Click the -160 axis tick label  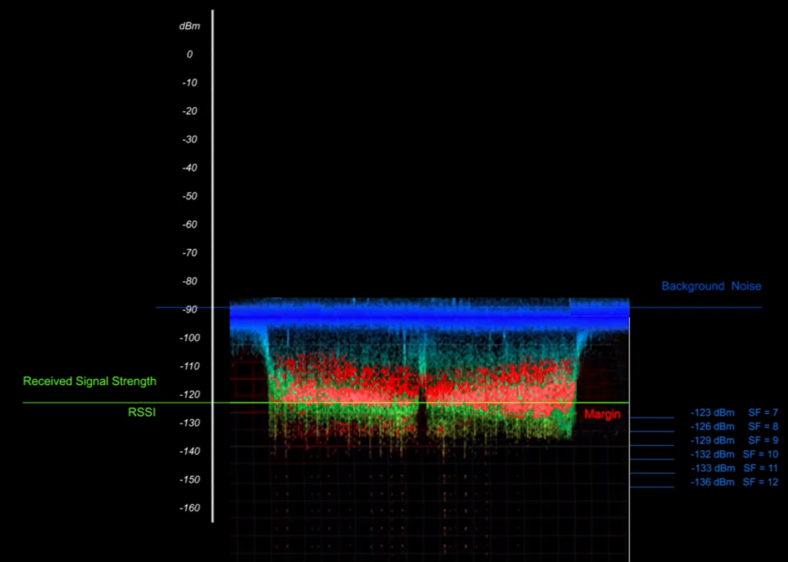coord(189,508)
